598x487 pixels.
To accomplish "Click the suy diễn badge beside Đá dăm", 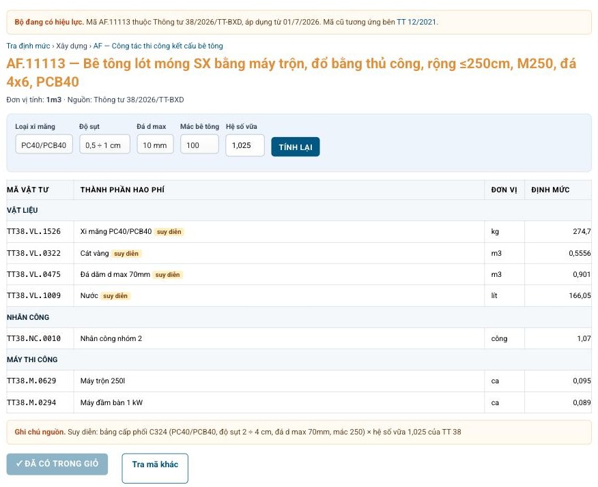I will [167, 275].
